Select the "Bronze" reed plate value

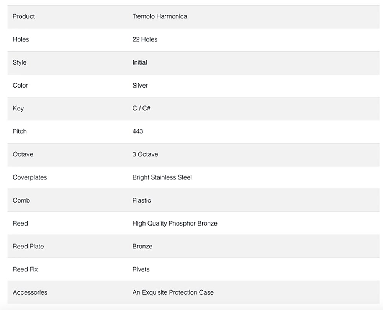tap(142, 247)
